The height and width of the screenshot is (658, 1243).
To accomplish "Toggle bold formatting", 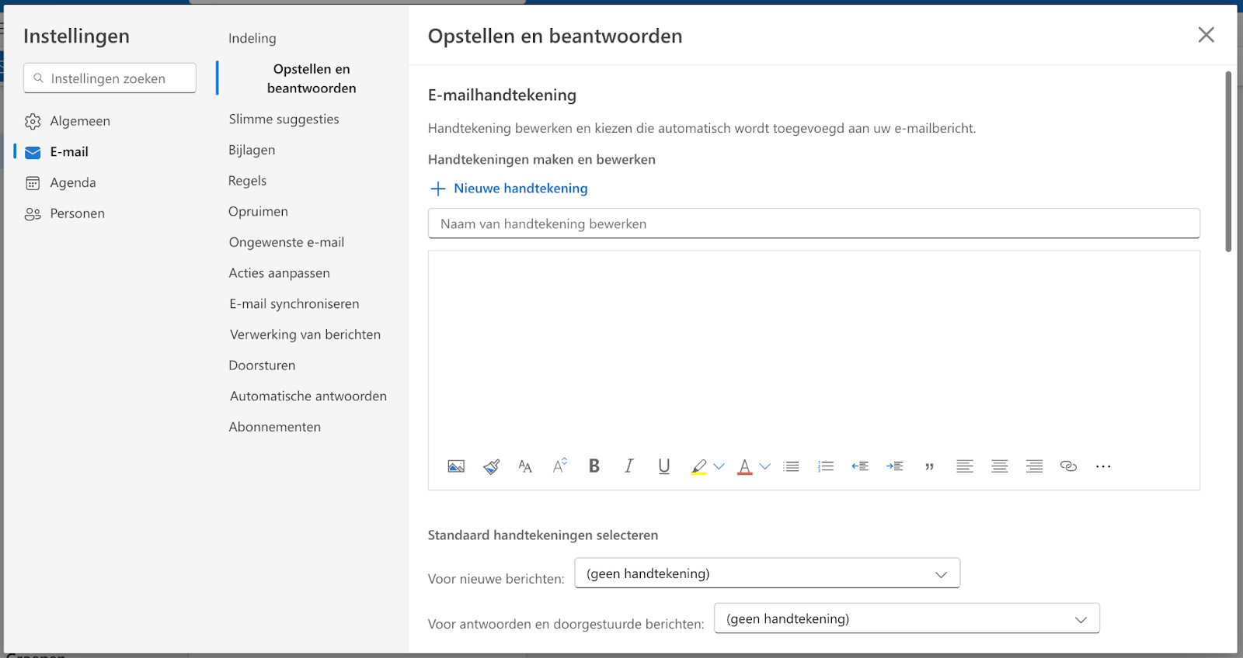I will (594, 466).
